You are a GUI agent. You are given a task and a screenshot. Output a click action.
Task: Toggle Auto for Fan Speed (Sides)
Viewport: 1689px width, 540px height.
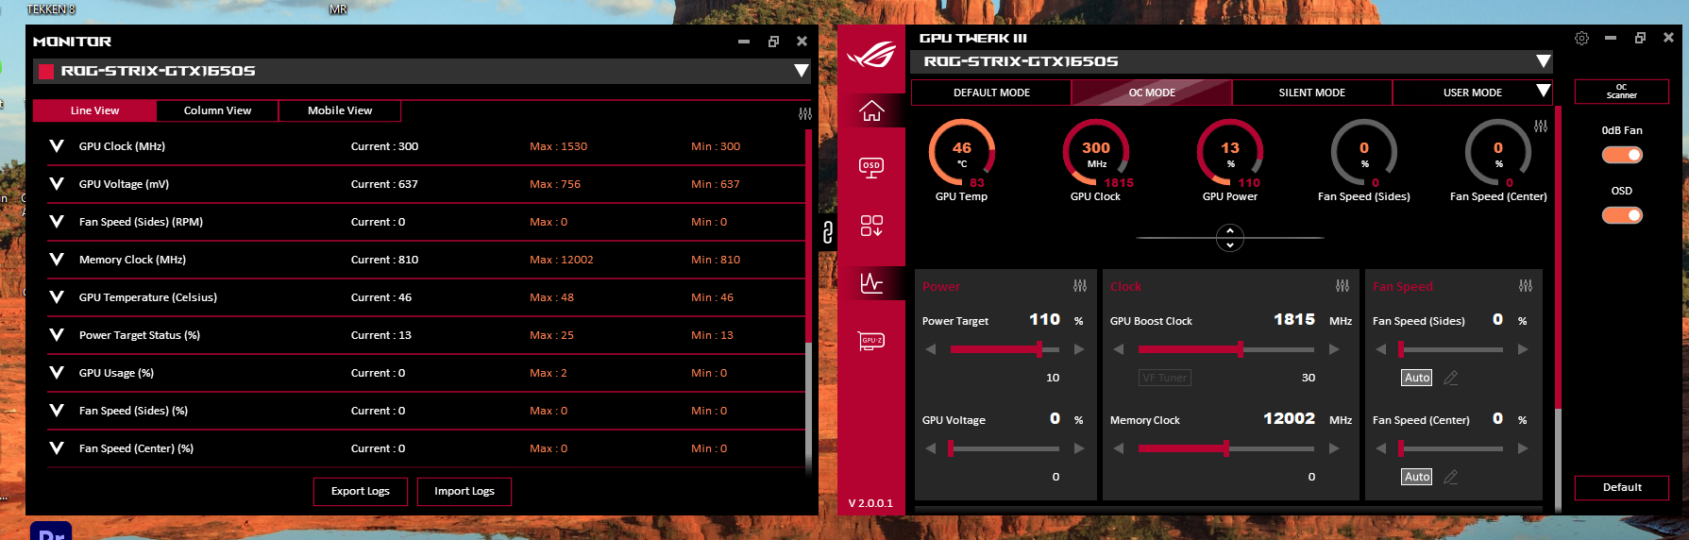point(1416,378)
